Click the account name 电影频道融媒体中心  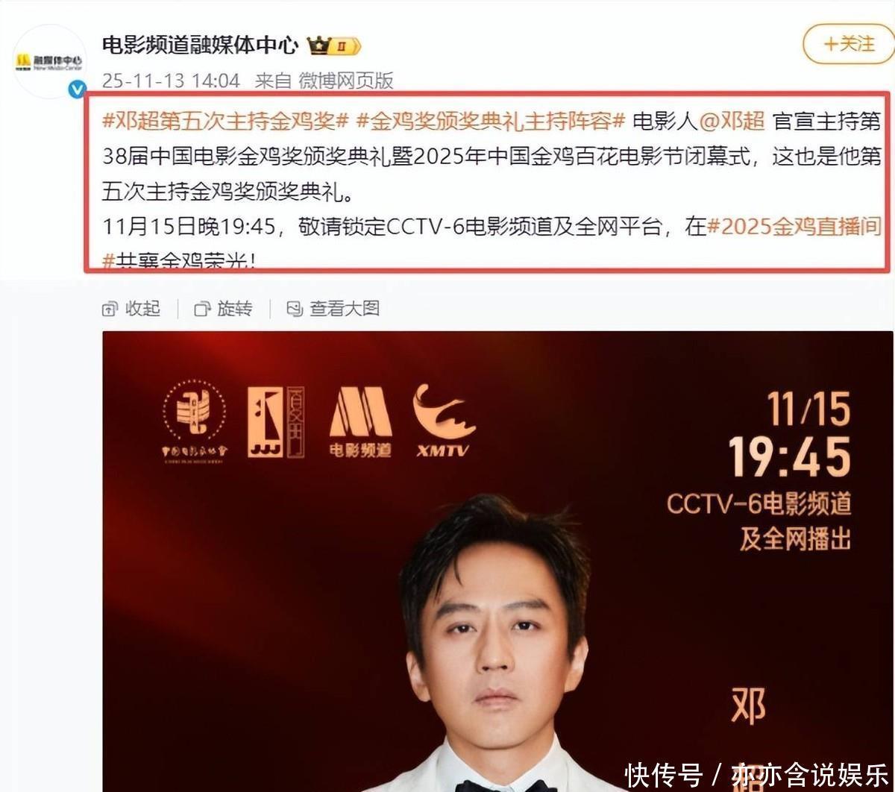pyautogui.click(x=200, y=46)
